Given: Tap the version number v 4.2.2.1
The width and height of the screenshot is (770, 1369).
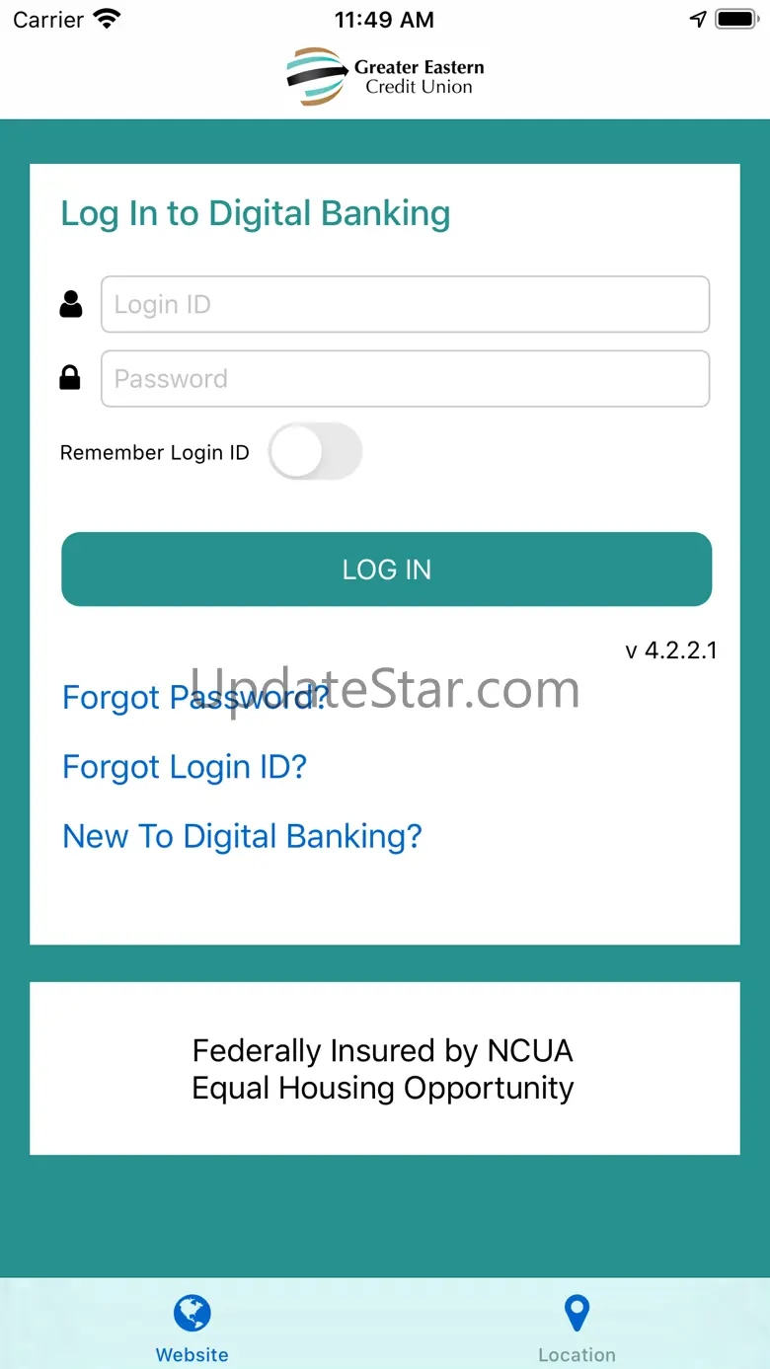Looking at the screenshot, I should click(x=671, y=650).
